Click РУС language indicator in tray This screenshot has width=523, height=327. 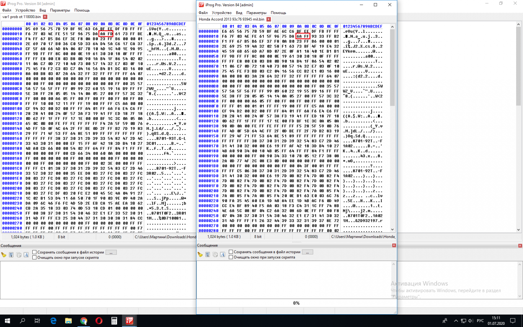[480, 321]
